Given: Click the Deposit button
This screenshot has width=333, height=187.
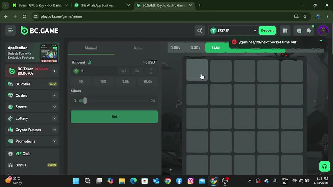Looking at the screenshot, I should [x=267, y=30].
